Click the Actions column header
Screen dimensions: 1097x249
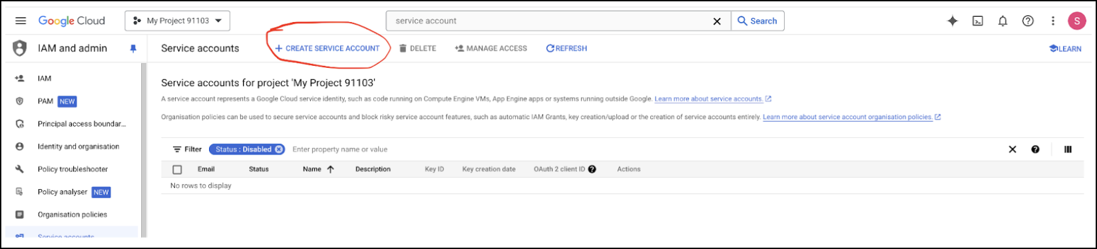(629, 169)
